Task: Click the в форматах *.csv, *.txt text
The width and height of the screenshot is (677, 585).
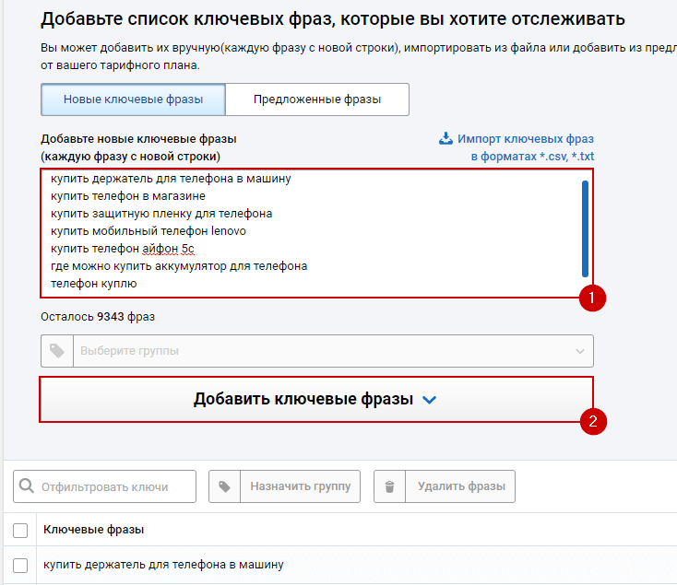Action: point(532,157)
